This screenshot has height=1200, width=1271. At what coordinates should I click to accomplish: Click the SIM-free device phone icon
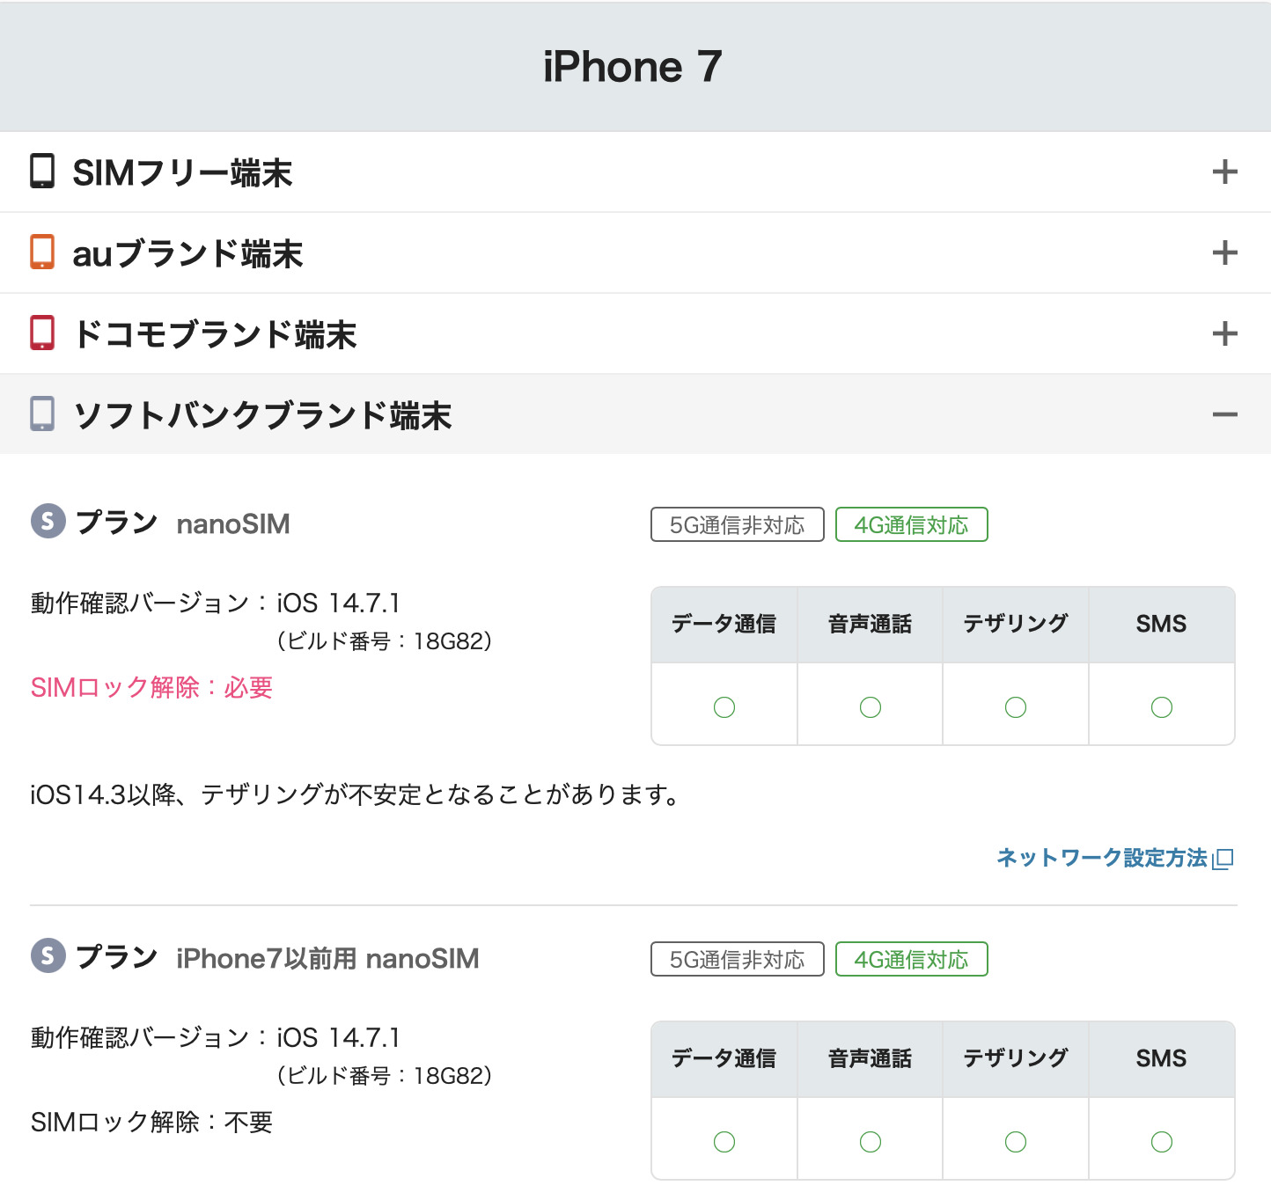point(42,172)
